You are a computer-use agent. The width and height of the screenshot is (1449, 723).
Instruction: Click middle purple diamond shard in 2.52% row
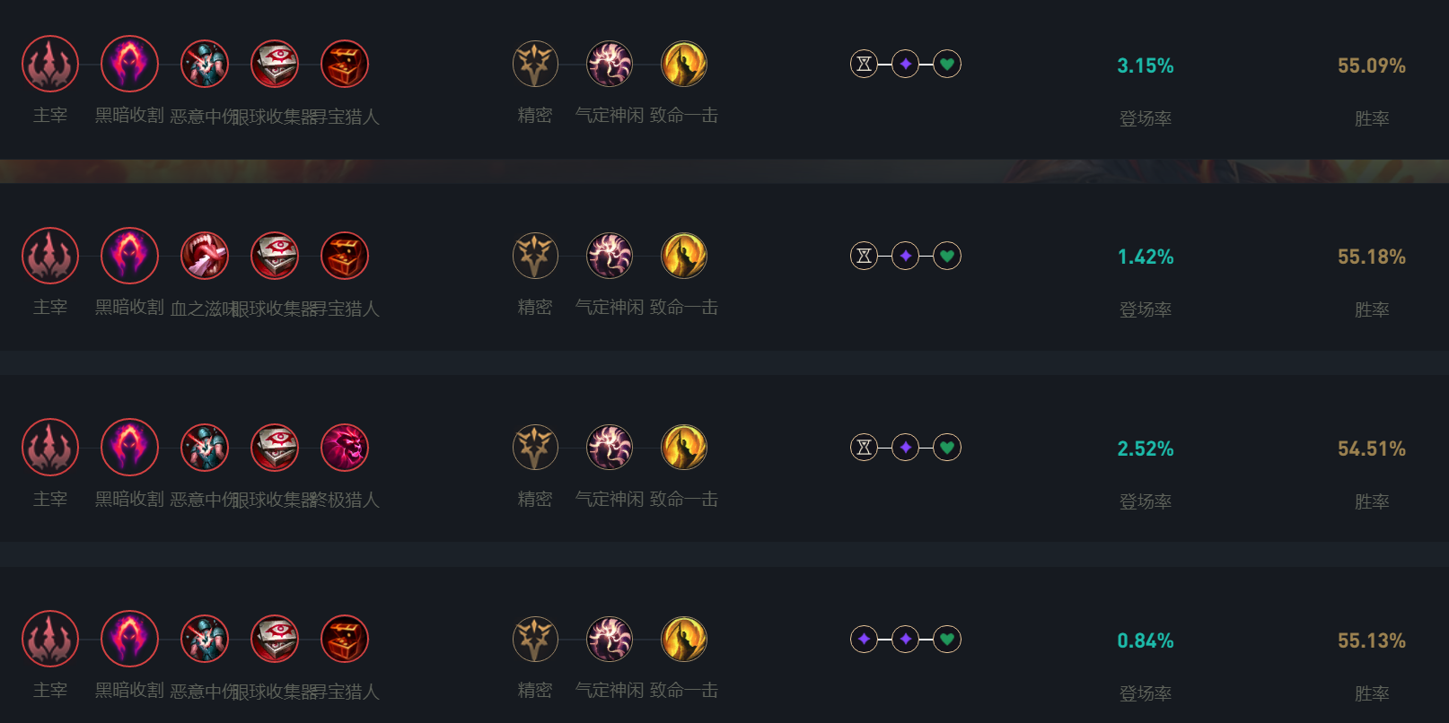pyautogui.click(x=906, y=447)
